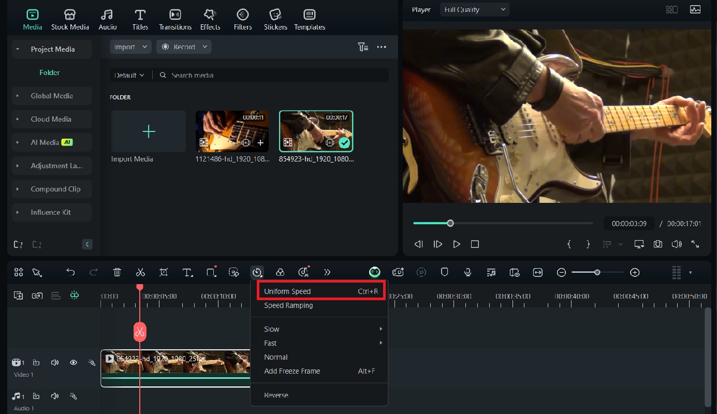This screenshot has width=717, height=414.
Task: Click the timeline scissors on the playhead
Action: [140, 332]
